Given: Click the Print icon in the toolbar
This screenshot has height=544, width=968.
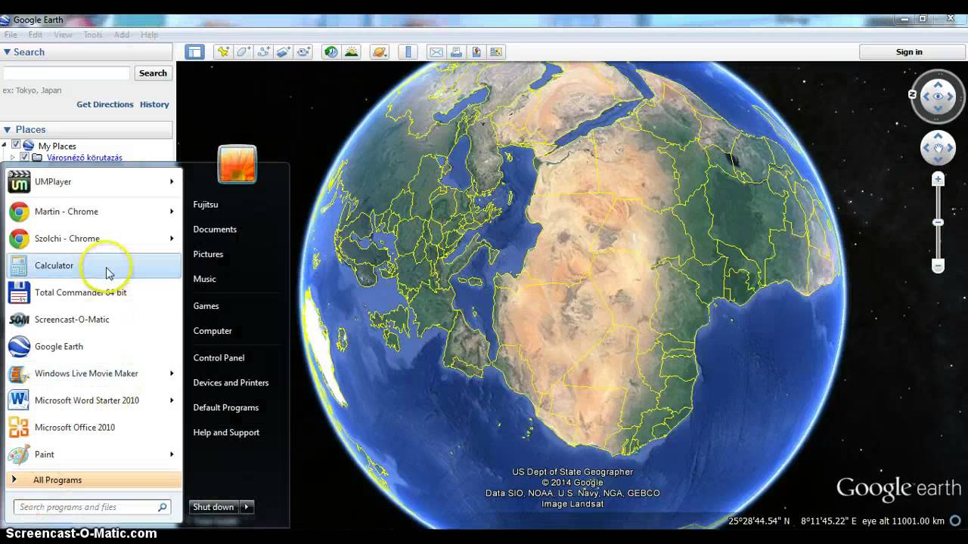Looking at the screenshot, I should pos(456,52).
